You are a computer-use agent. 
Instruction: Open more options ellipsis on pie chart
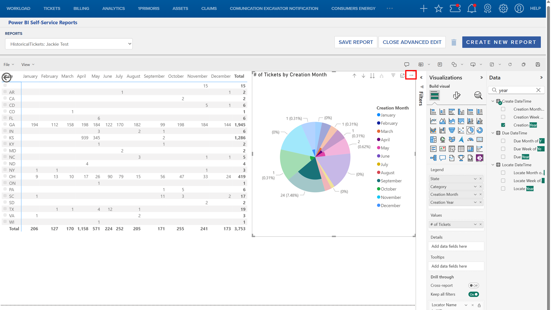pyautogui.click(x=411, y=75)
